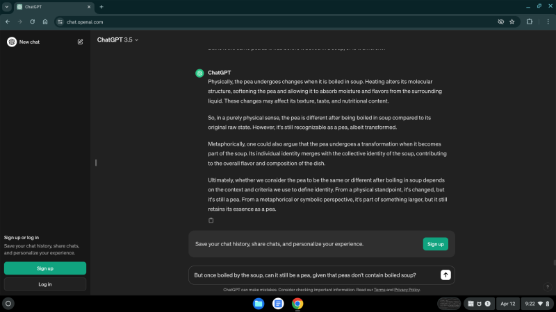Open the Apr 12 calendar date
This screenshot has width=556, height=312.
[508, 304]
